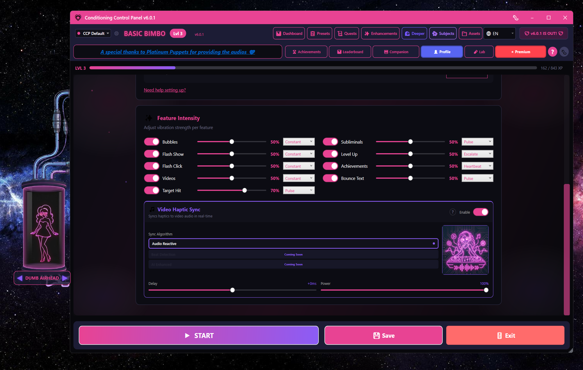Click the music note icon by Video Haptic Sync
Screen dimensions: 583x370
point(152,209)
